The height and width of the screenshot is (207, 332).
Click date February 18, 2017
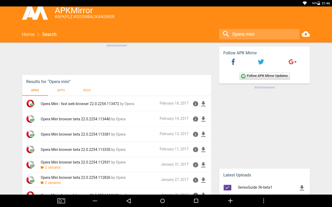pos(174,103)
